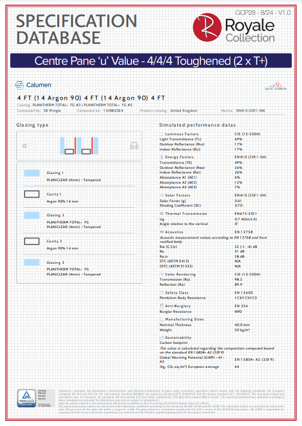Click the Shading Coefficient value '0.70'
This screenshot has height=426, width=302.
pos(239,206)
